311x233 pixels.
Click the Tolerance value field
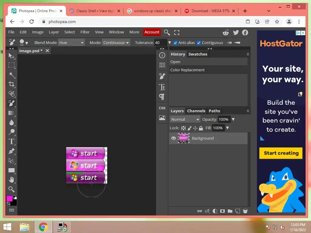pos(160,42)
